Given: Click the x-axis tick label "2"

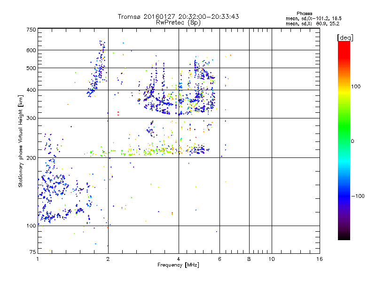Looking at the screenshot, I should point(108,259).
